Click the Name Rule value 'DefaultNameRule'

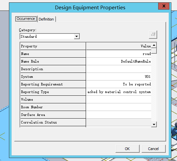[x=119, y=61]
